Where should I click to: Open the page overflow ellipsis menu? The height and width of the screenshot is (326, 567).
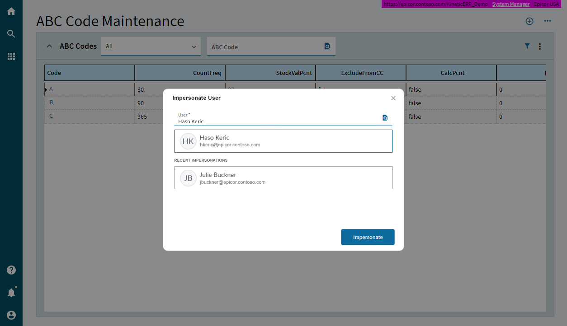pyautogui.click(x=548, y=21)
